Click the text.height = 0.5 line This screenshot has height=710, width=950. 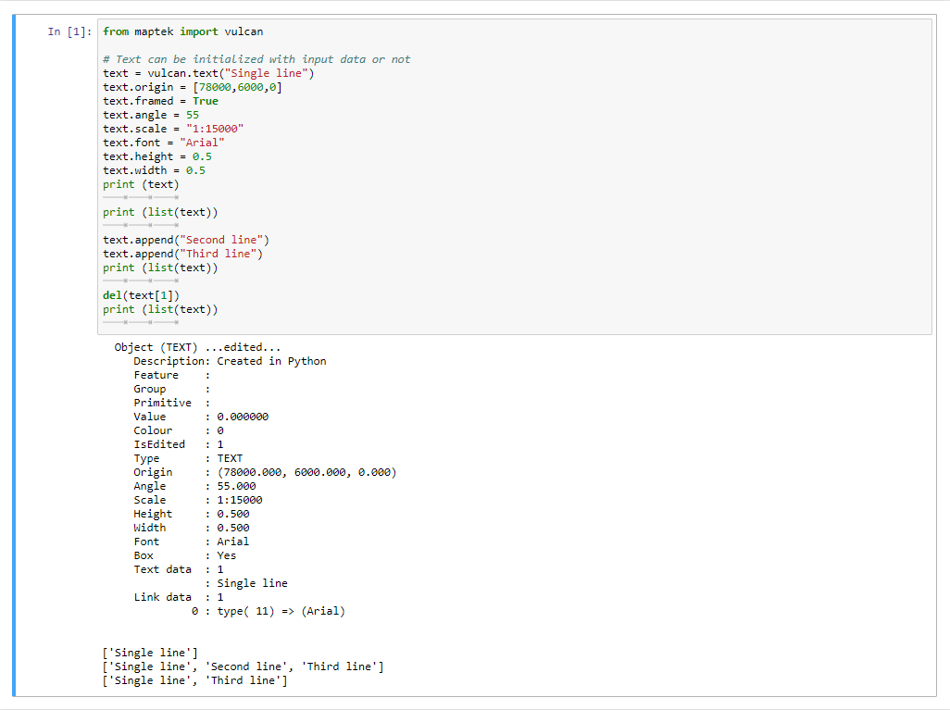click(x=157, y=156)
